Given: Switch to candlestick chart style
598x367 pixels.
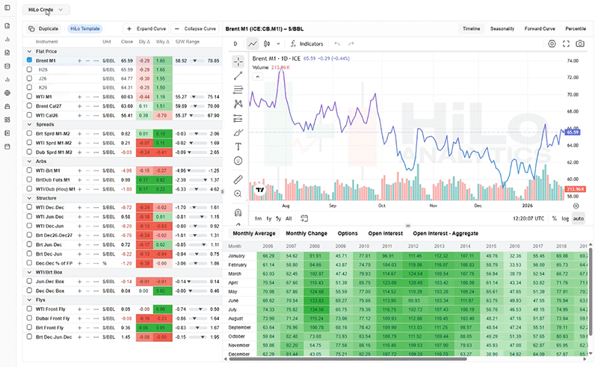Looking at the screenshot, I should (267, 44).
